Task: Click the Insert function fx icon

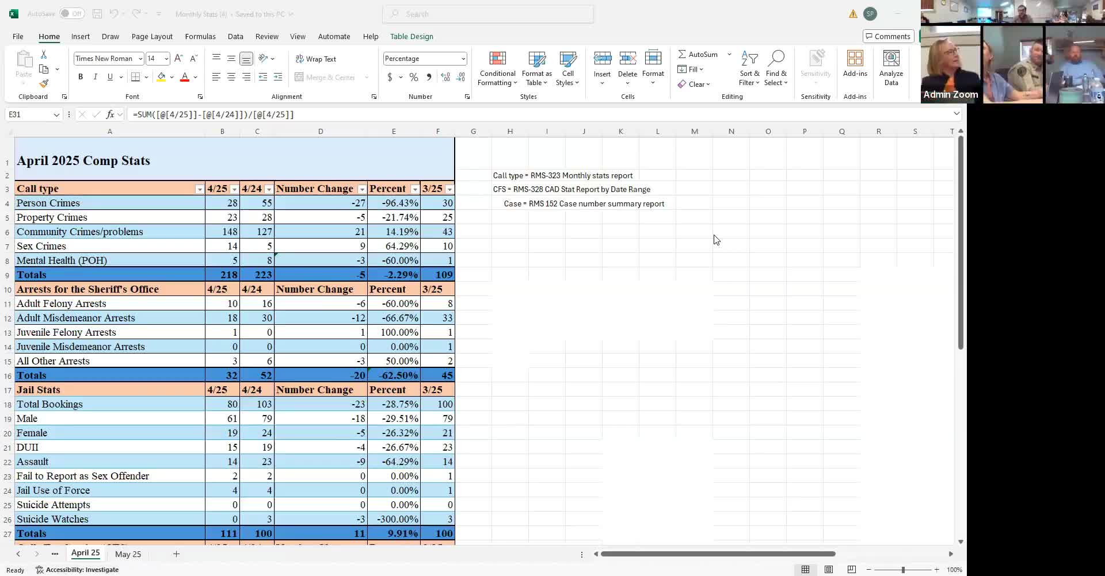Action: pyautogui.click(x=110, y=114)
